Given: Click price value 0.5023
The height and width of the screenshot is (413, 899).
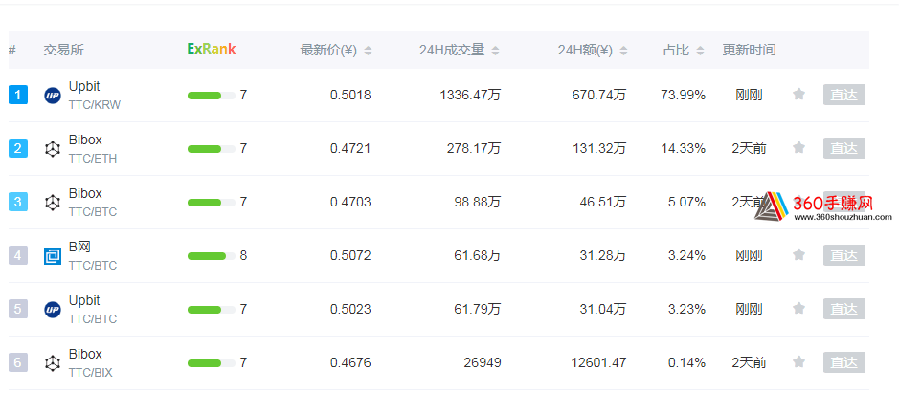Looking at the screenshot, I should [350, 310].
